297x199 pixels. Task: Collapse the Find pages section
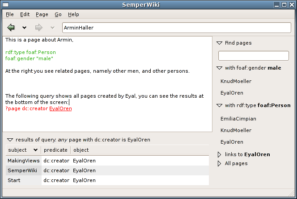coord(219,43)
